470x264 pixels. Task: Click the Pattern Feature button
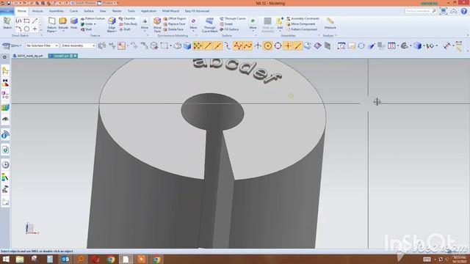(x=93, y=18)
